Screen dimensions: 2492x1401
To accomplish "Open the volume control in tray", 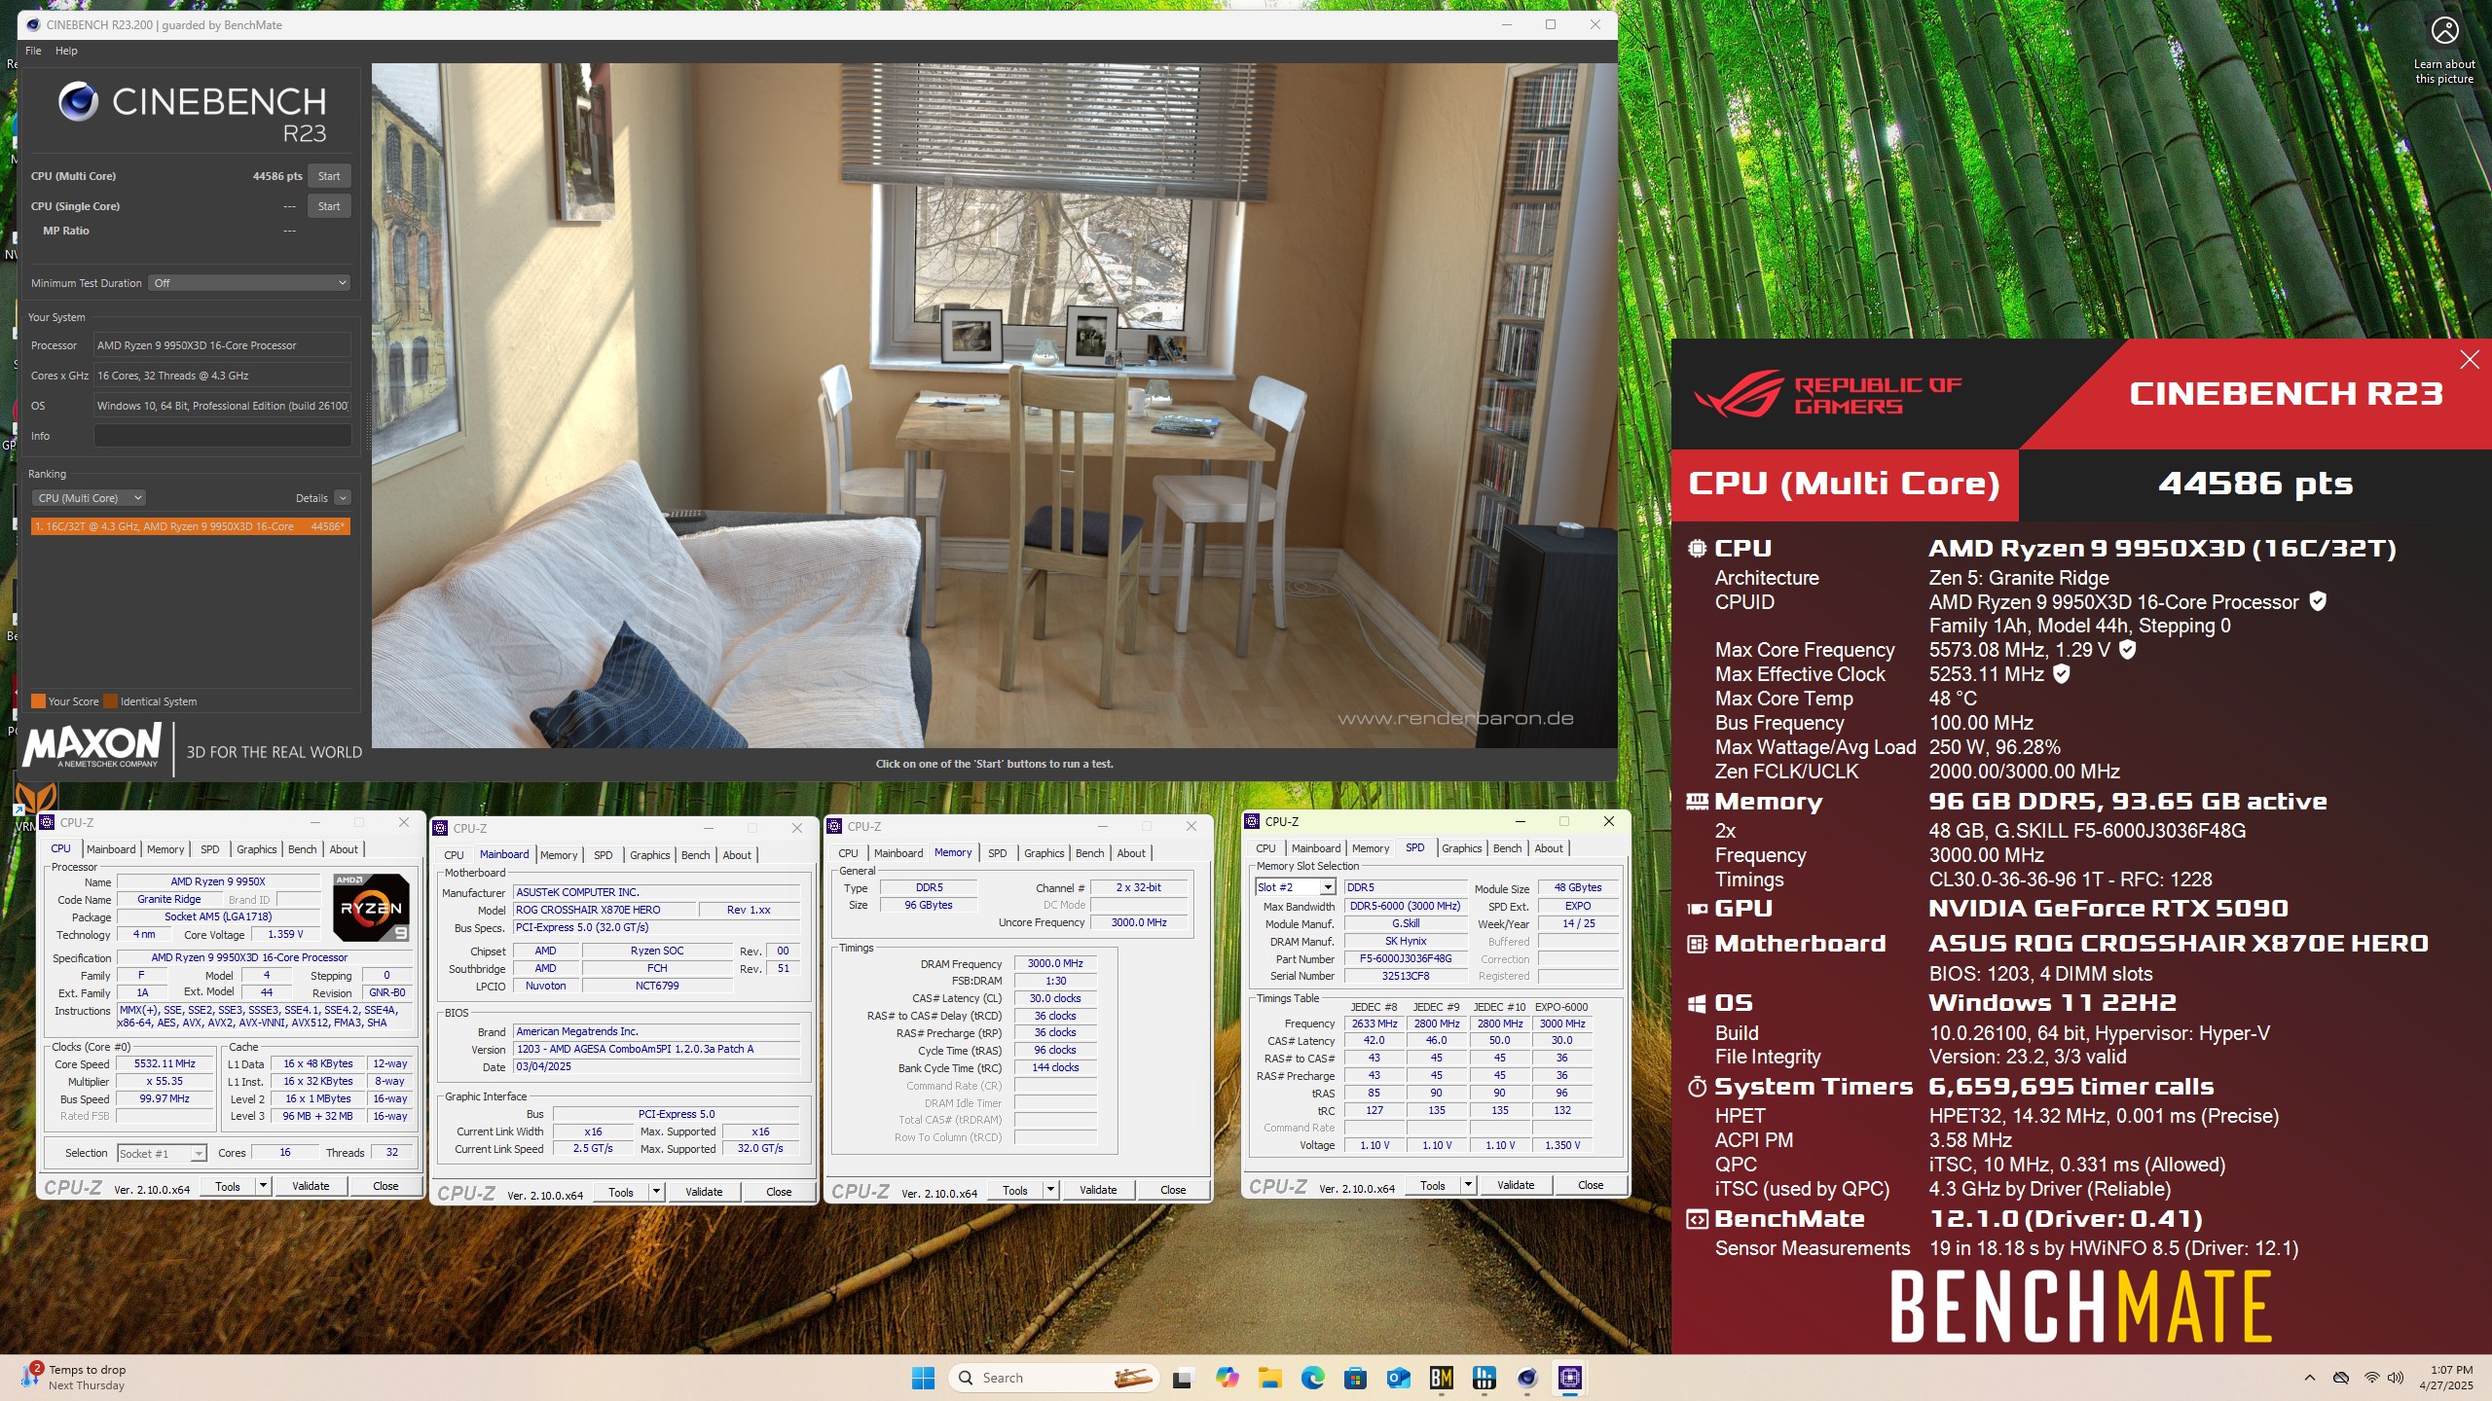I will (x=2396, y=1378).
